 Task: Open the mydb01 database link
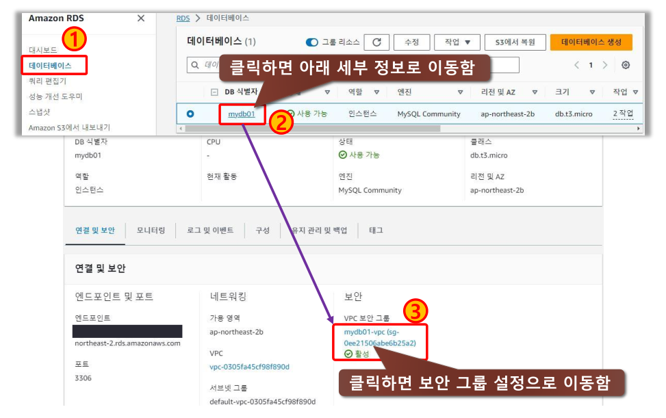pyautogui.click(x=242, y=114)
